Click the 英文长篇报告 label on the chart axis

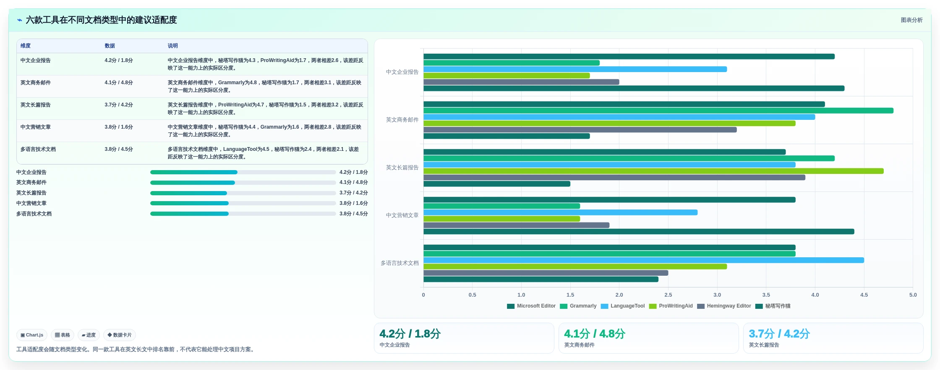pyautogui.click(x=402, y=168)
